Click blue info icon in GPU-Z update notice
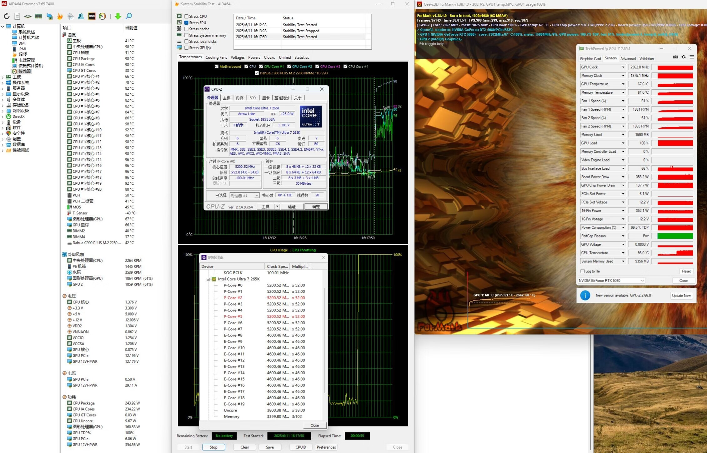Image resolution: width=707 pixels, height=453 pixels. (585, 295)
